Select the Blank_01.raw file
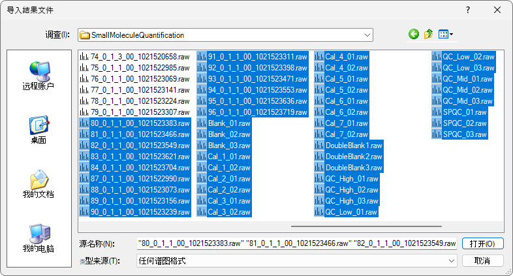The image size is (513, 276). (229, 123)
